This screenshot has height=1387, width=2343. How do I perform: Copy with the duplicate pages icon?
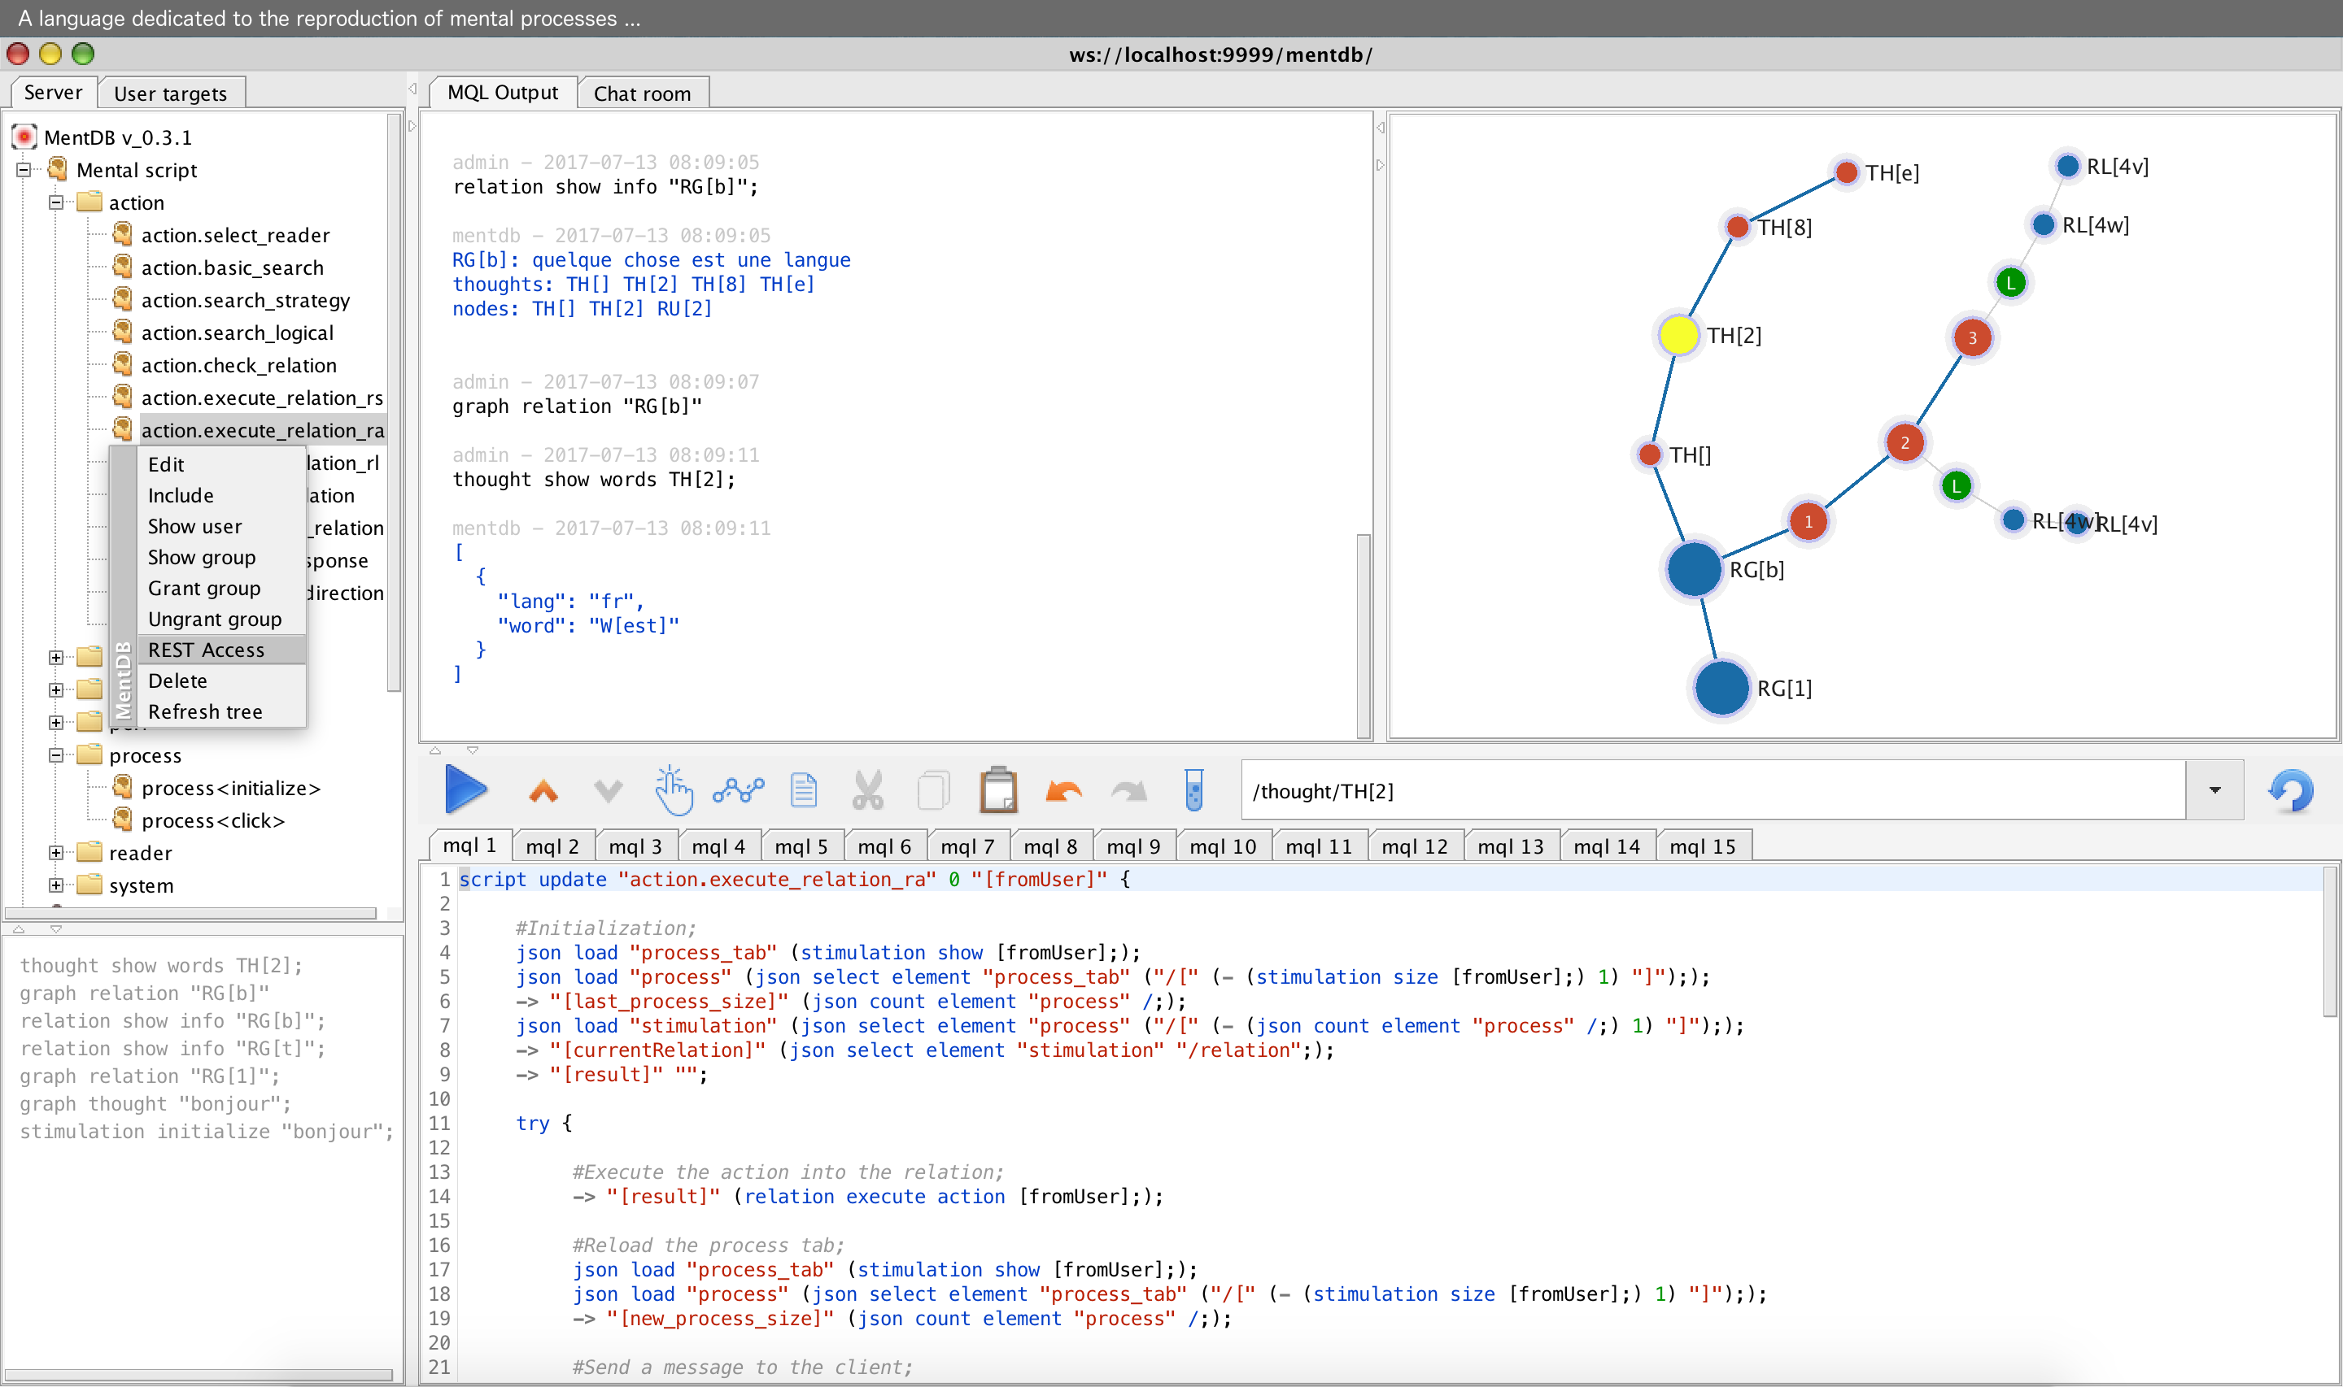933,791
